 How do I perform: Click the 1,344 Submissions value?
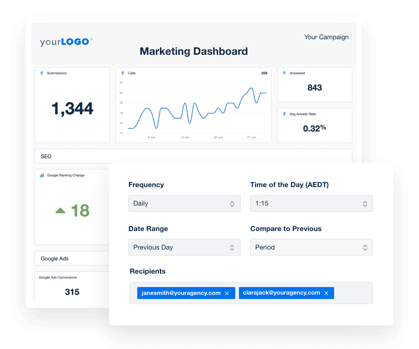72,109
